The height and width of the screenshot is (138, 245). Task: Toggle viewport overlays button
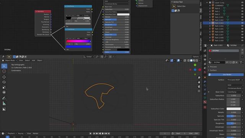(178, 61)
